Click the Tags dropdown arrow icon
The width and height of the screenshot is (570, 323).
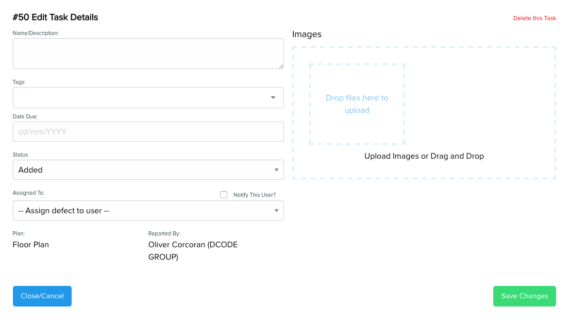pyautogui.click(x=273, y=97)
